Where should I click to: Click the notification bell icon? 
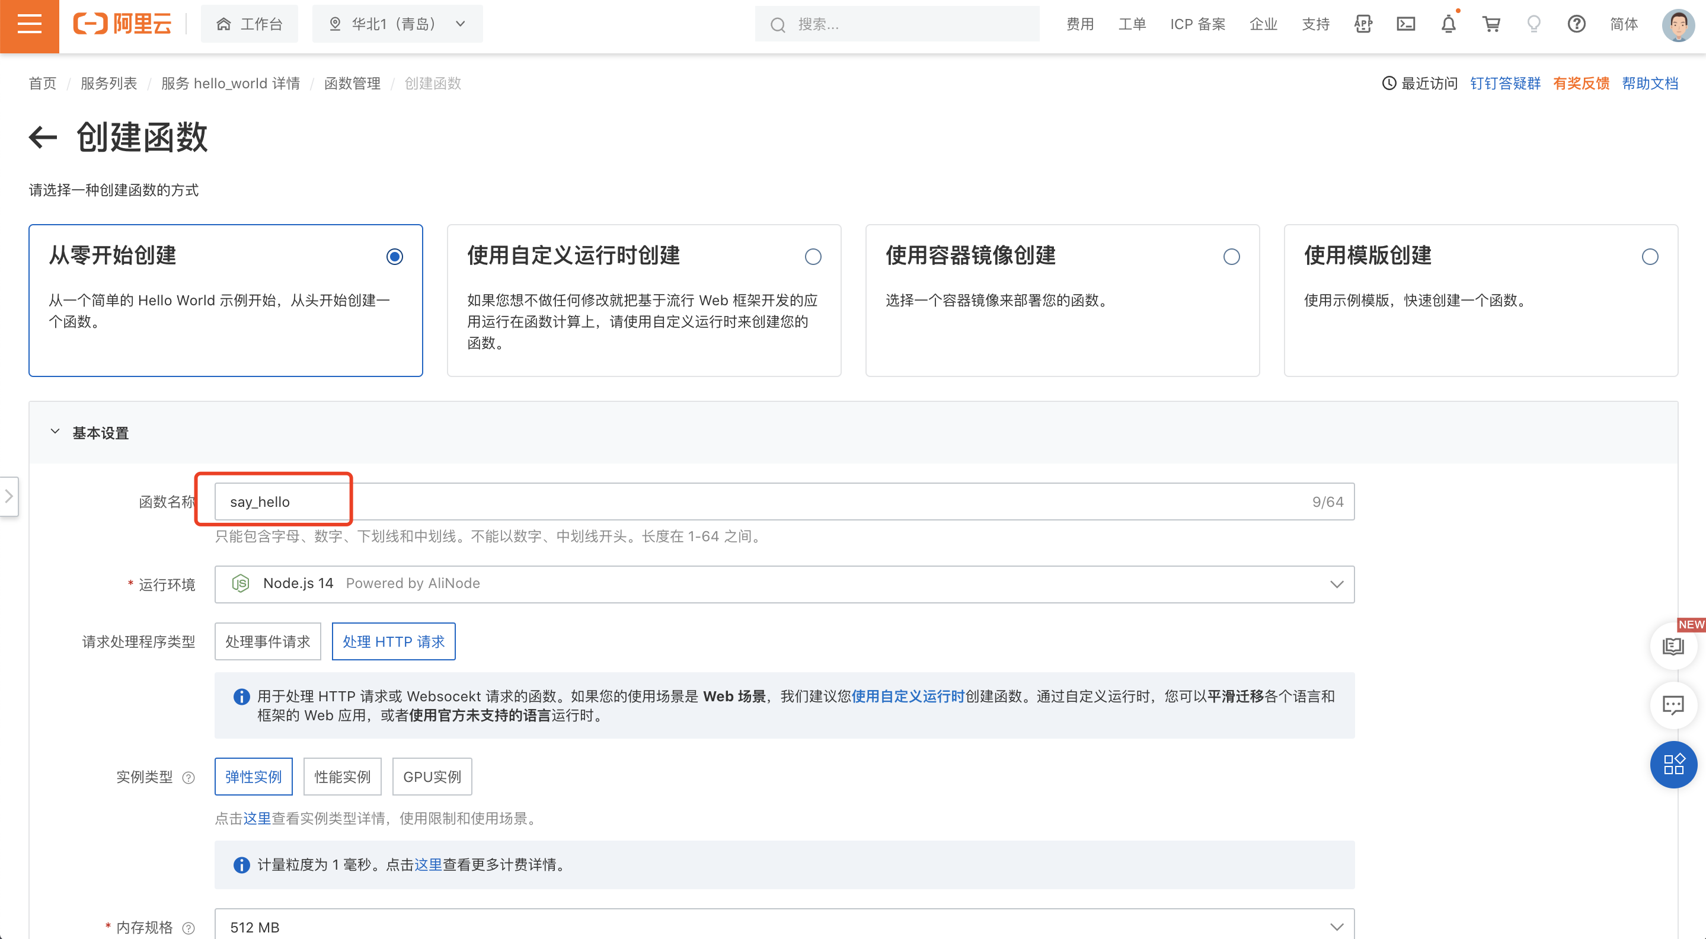click(1448, 24)
